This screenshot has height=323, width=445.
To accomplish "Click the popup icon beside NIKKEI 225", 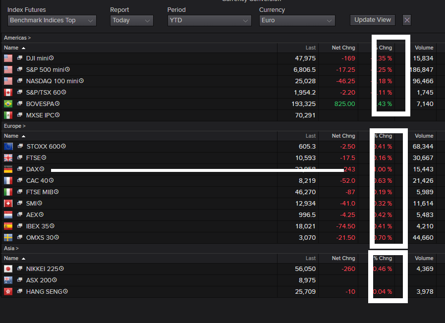I will click(x=20, y=268).
